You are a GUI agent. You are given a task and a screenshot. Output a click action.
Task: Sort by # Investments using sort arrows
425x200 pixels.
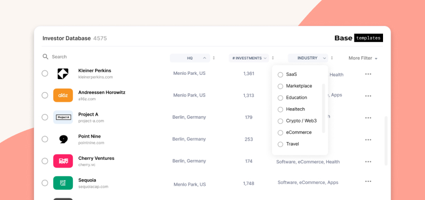pyautogui.click(x=273, y=58)
